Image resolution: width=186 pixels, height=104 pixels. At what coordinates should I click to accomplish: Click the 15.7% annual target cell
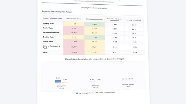pyautogui.click(x=135, y=47)
